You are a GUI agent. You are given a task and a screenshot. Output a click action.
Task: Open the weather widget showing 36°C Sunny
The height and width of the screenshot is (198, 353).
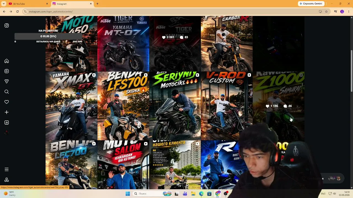coord(9,194)
